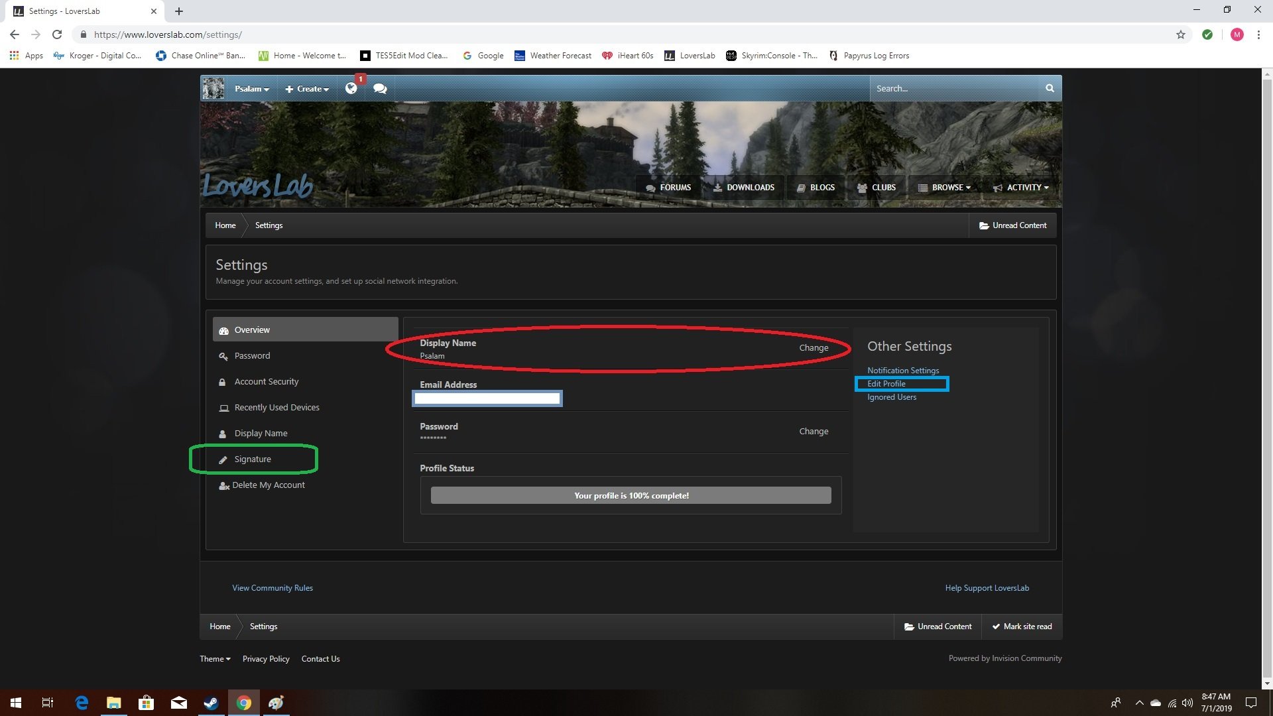The image size is (1273, 716).
Task: Click Psalam user avatar thumbnail
Action: click(x=213, y=88)
